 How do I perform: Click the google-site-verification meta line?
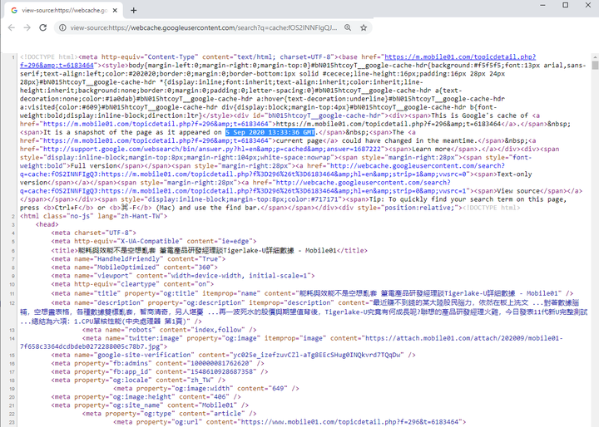233,355
